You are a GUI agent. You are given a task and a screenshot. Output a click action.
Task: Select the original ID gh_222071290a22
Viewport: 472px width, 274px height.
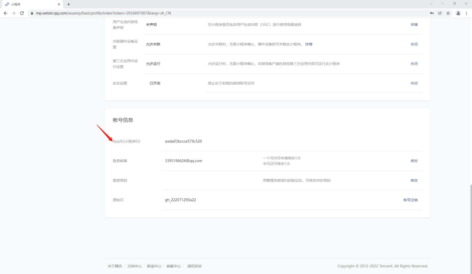click(180, 200)
